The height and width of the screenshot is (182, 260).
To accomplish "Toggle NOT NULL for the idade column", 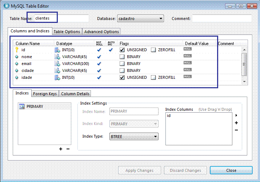I will pos(99,77).
